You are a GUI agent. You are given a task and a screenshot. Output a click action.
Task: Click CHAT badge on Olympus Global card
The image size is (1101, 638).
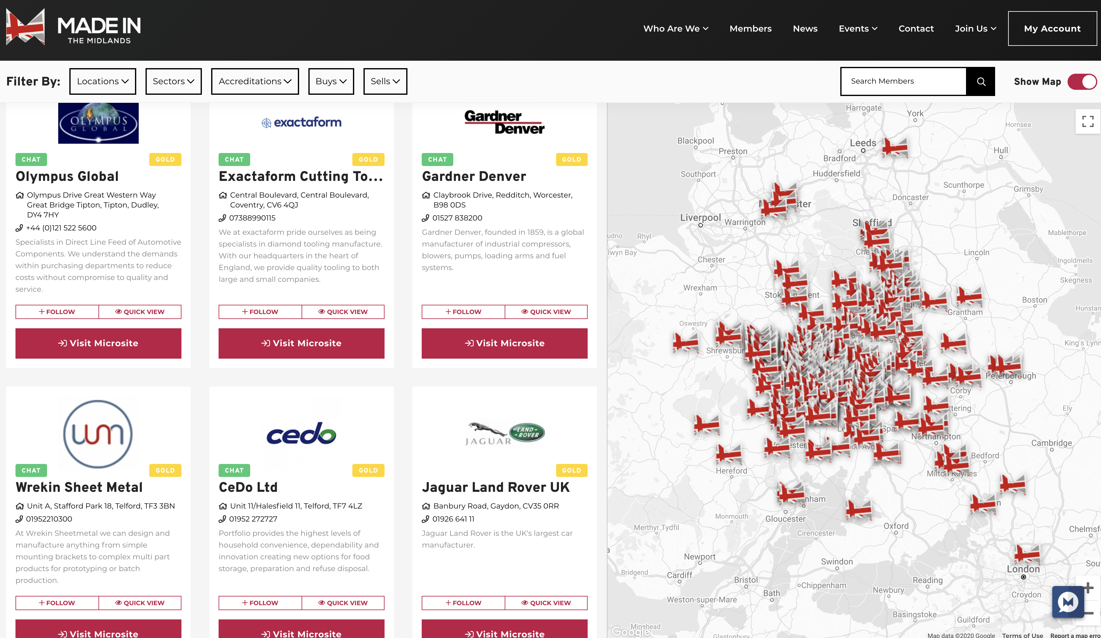point(31,159)
